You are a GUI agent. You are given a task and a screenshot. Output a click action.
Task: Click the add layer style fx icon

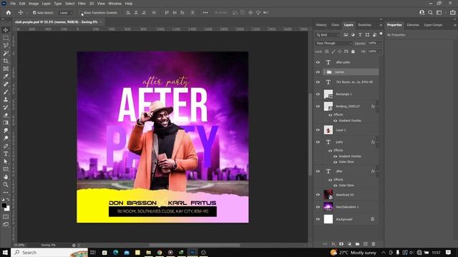[x=333, y=244]
